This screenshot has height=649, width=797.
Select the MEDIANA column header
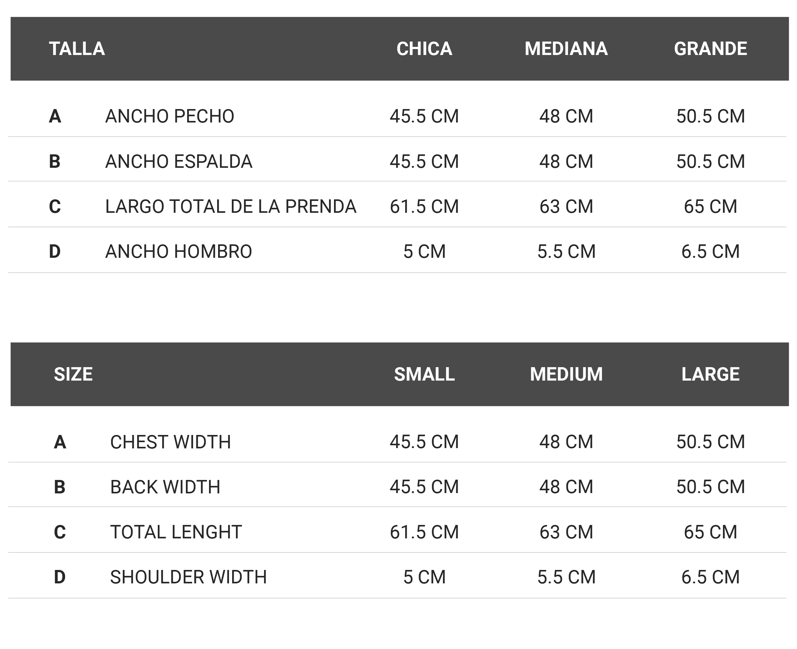[x=566, y=49]
